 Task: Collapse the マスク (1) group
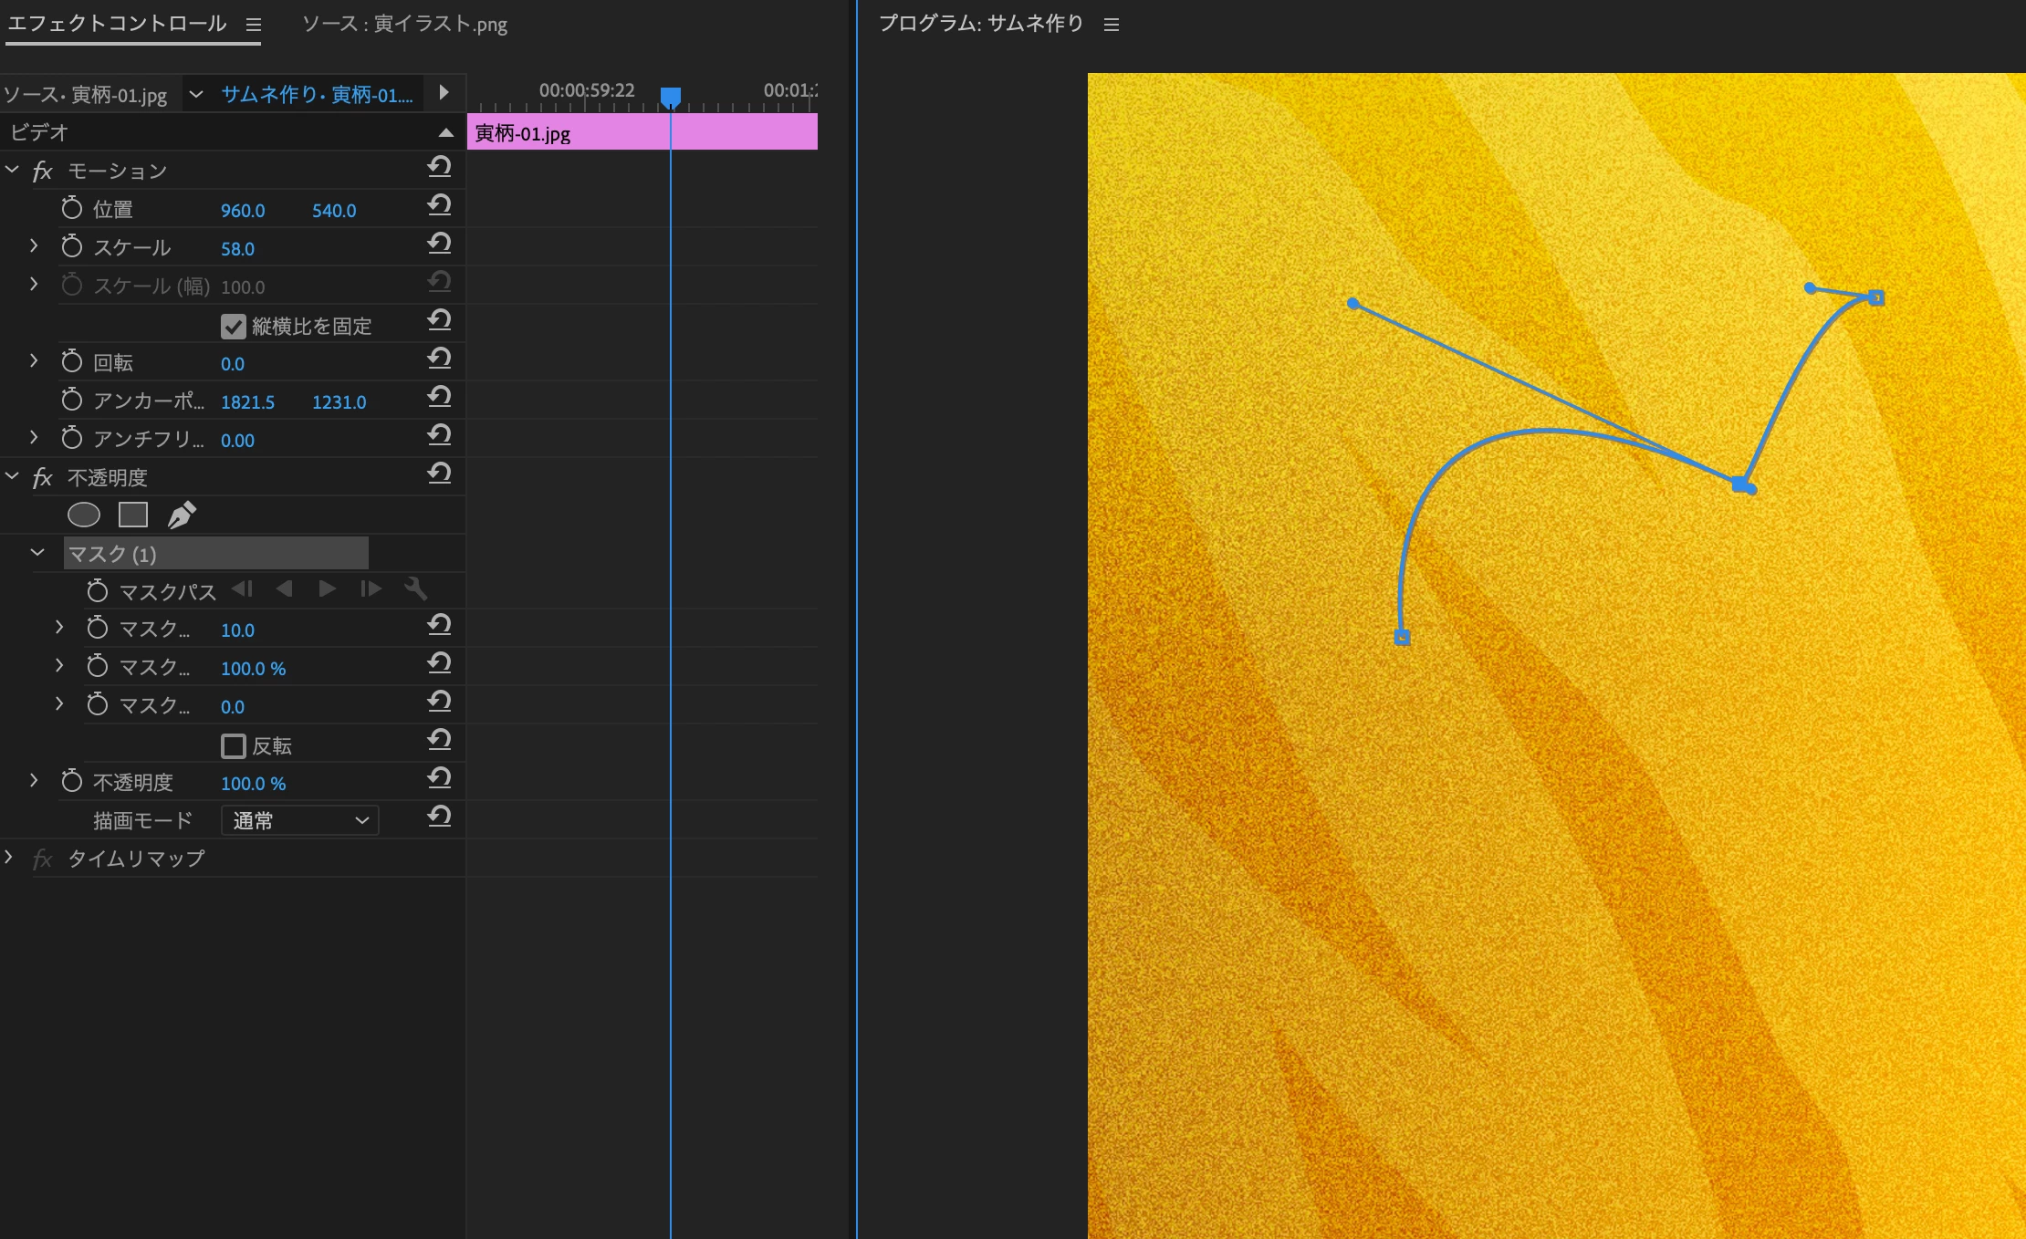pyautogui.click(x=37, y=553)
